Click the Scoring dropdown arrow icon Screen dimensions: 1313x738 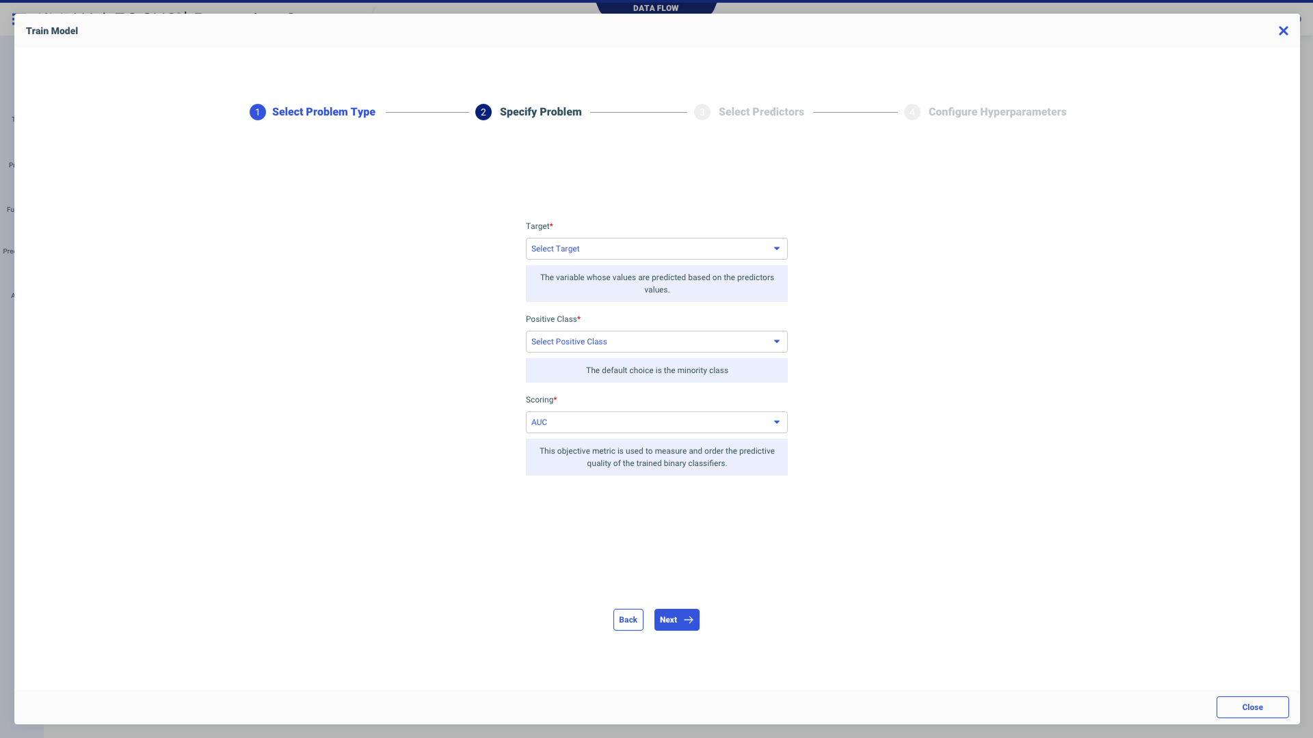click(776, 422)
